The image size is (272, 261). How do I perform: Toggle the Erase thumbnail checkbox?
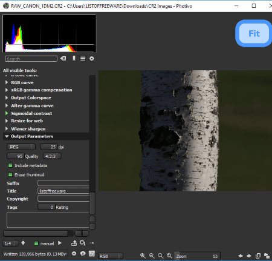[x=10, y=174]
